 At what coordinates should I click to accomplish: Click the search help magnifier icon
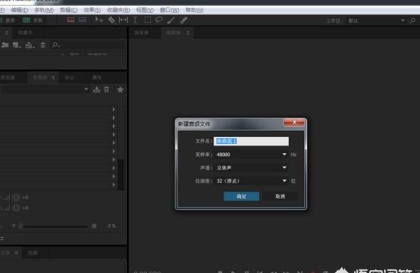pos(413,21)
